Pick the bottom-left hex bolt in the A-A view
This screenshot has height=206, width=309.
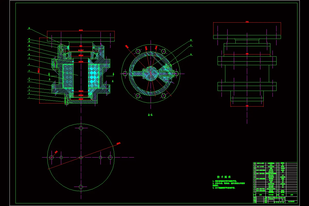(x=138, y=96)
